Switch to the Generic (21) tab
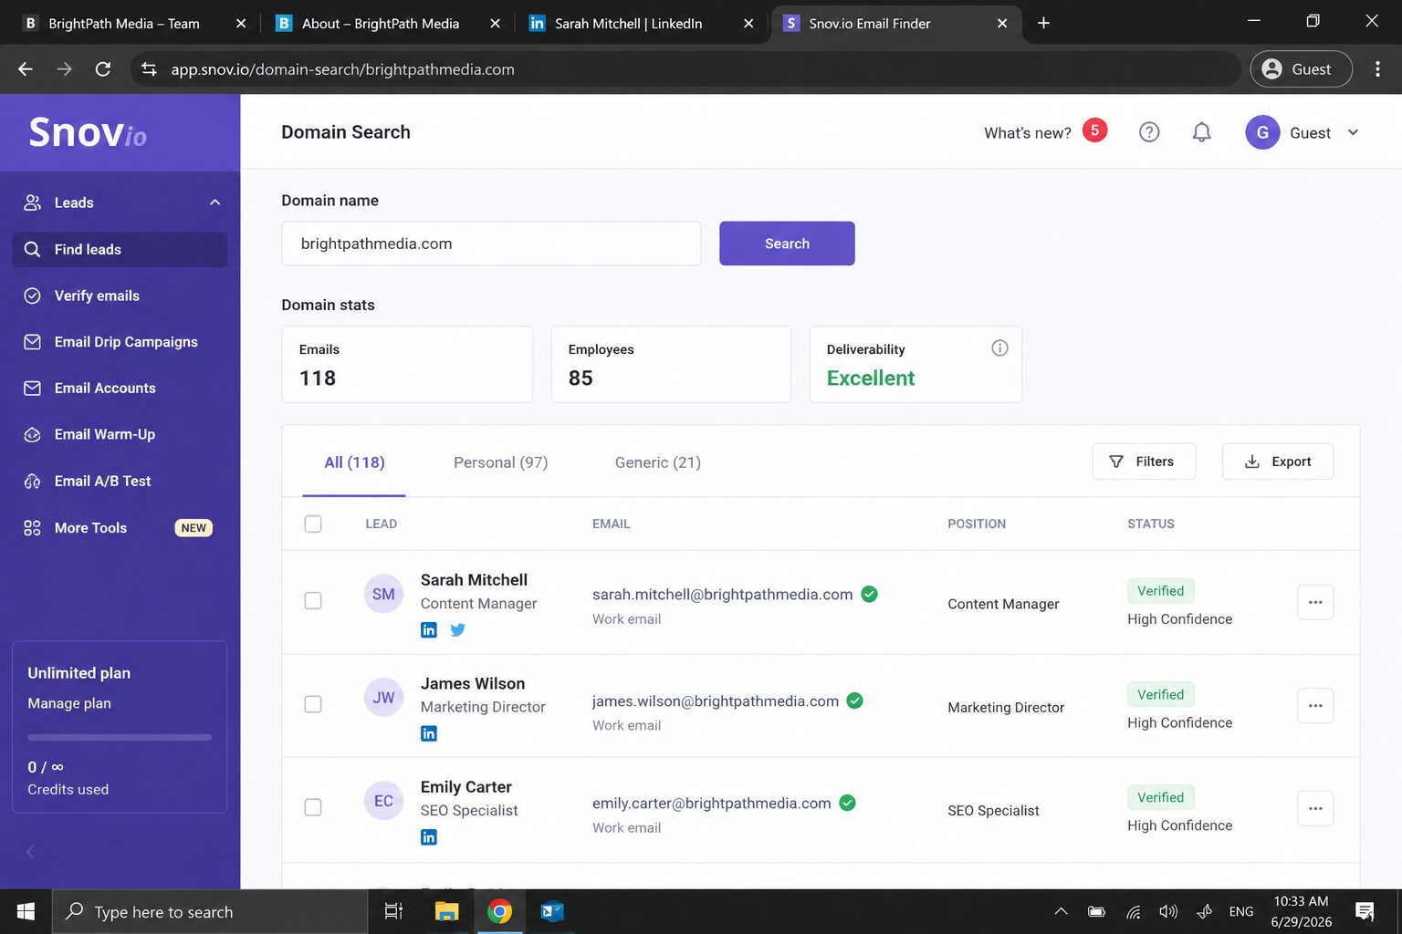Viewport: 1402px width, 934px height. 658,462
